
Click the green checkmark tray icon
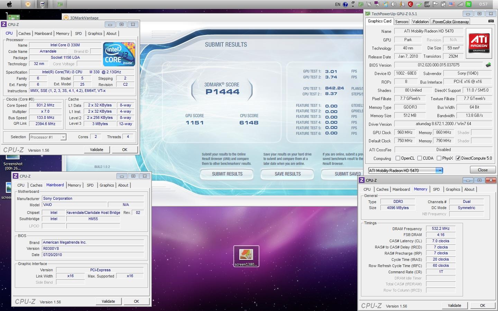(x=419, y=4)
